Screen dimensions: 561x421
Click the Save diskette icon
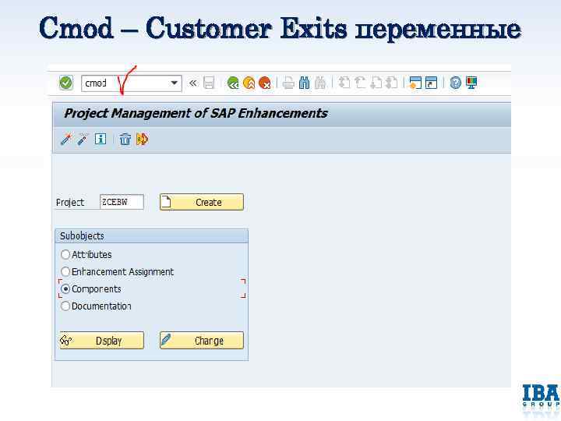pyautogui.click(x=209, y=83)
